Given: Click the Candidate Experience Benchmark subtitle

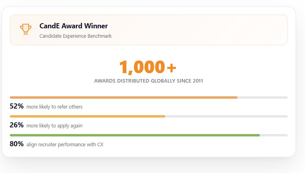Looking at the screenshot, I should [75, 36].
